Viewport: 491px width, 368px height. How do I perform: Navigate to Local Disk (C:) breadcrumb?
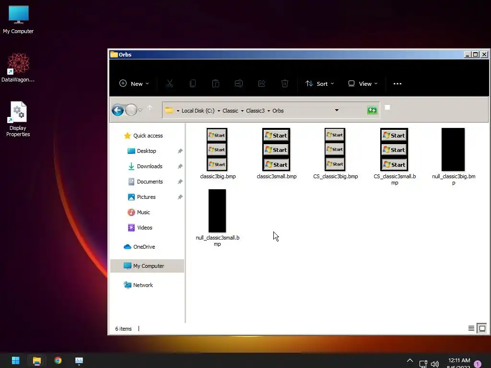click(198, 111)
